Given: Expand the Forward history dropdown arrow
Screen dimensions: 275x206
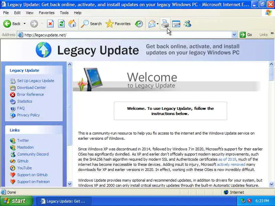Looking at the screenshot, I should tap(42, 24).
